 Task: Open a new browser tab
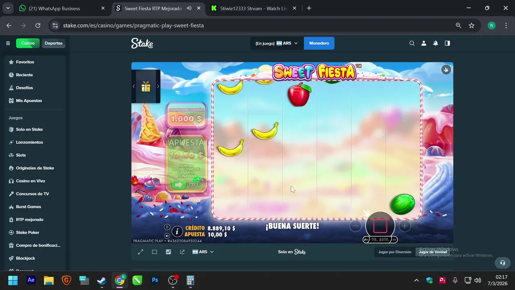tap(309, 8)
